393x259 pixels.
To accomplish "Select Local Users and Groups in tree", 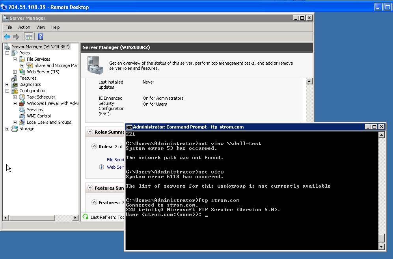I will 49,122.
